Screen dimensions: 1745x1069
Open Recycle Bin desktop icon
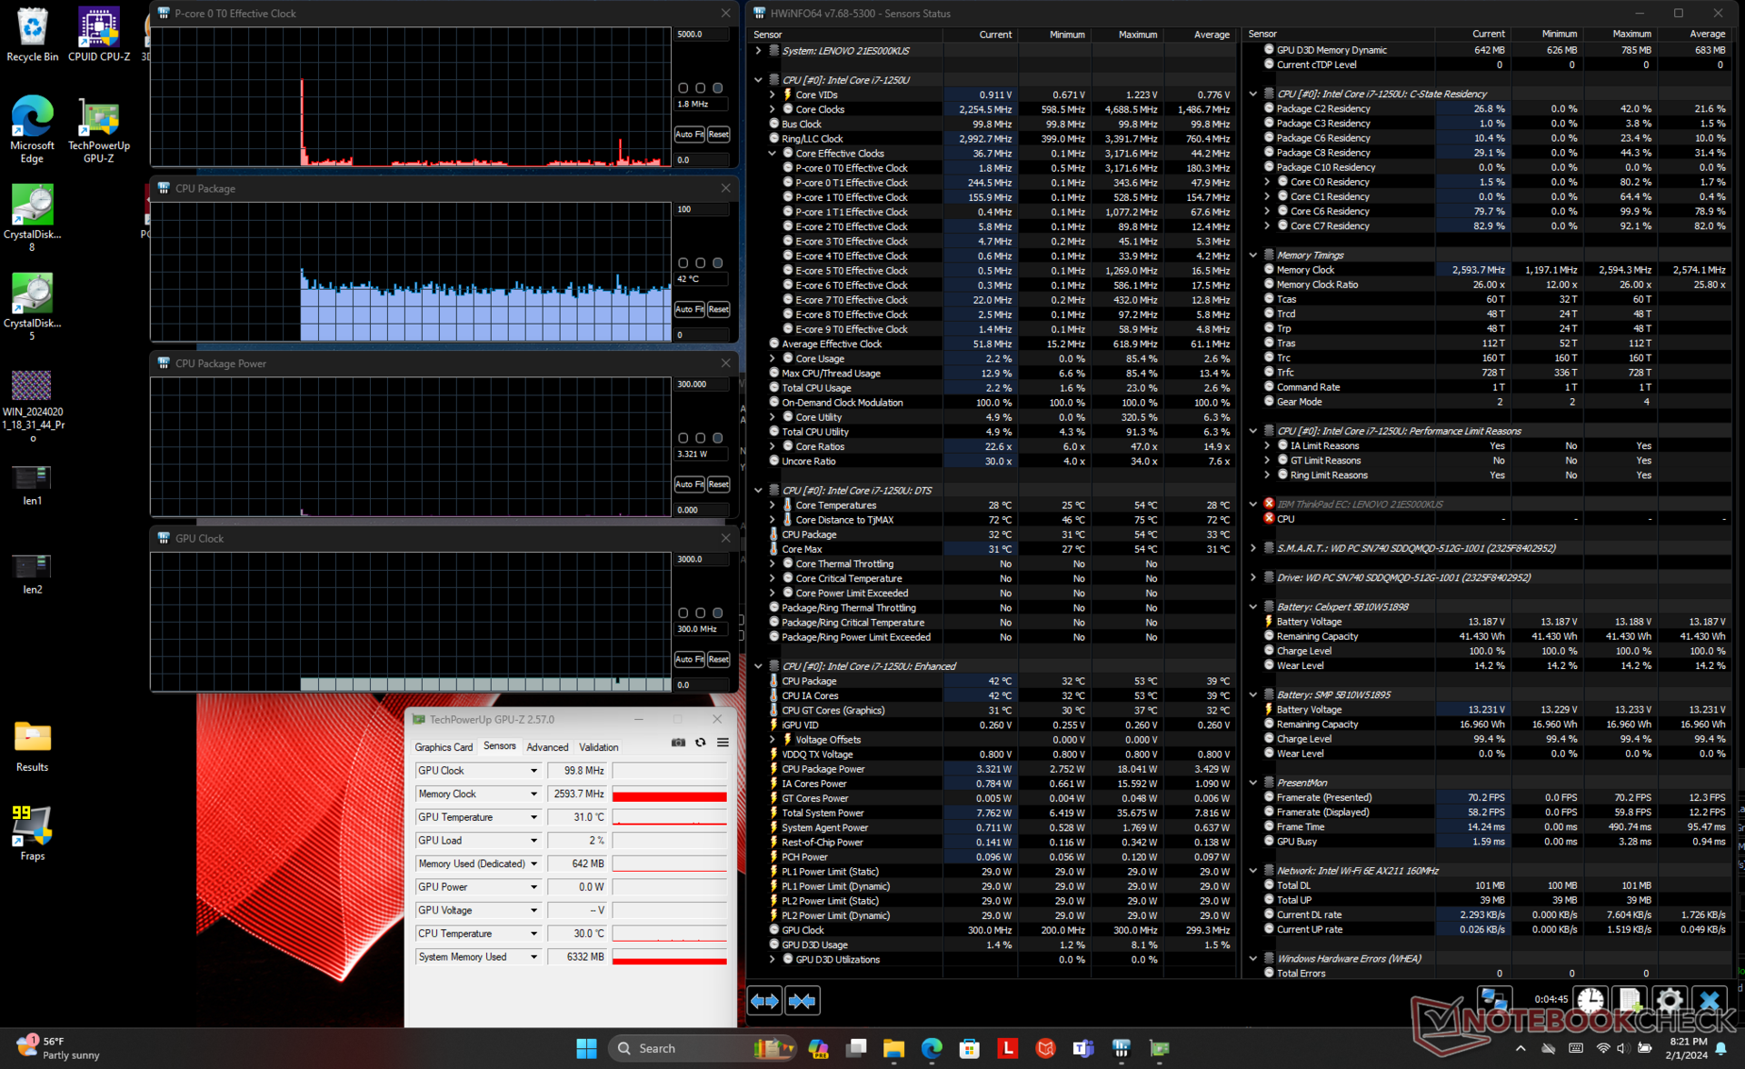[32, 35]
